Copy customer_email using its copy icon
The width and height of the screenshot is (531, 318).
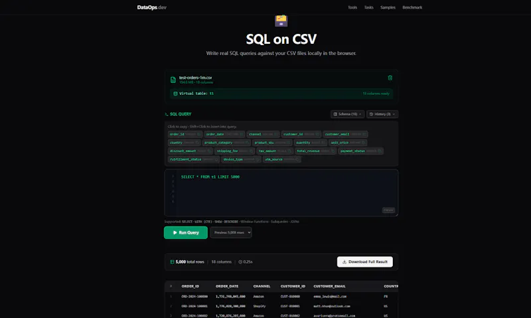pos(364,134)
